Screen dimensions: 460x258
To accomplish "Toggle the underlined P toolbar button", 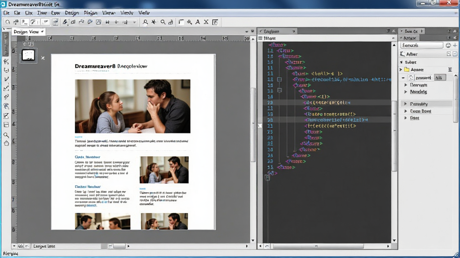I will [25, 22].
